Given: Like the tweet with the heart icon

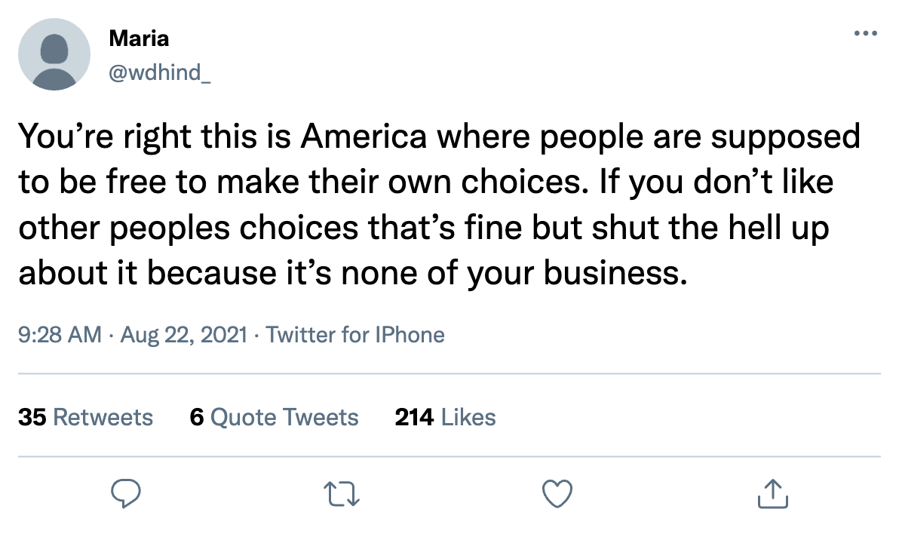Looking at the screenshot, I should 558,494.
